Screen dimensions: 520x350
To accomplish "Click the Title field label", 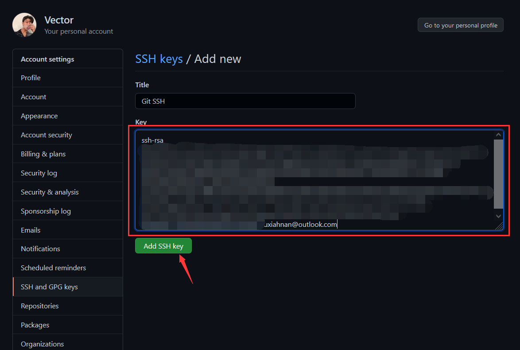I will tap(142, 85).
